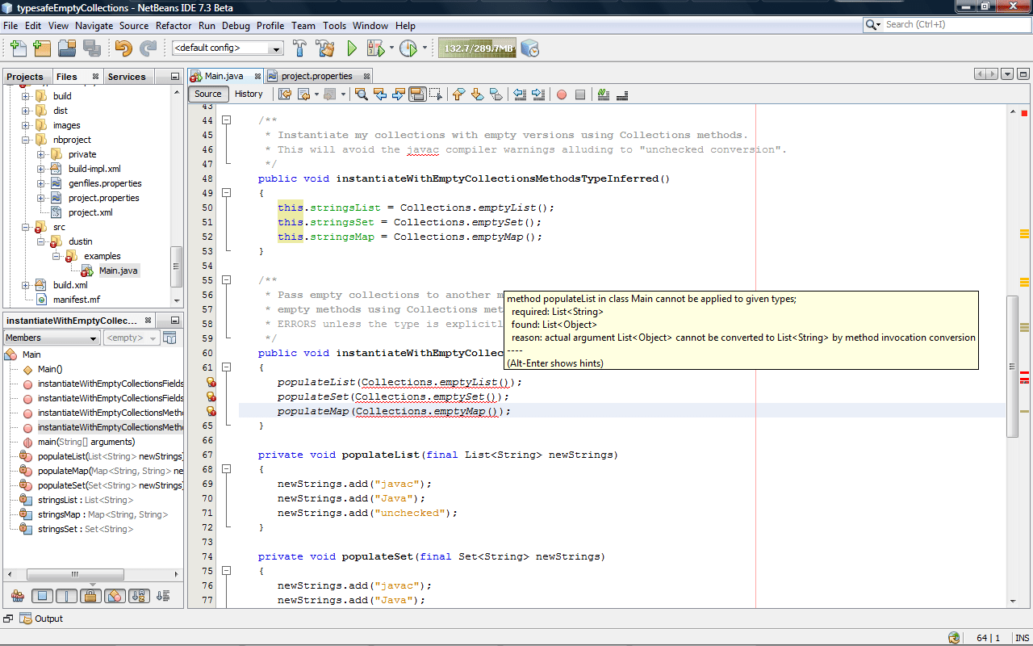Open the Refactor menu

[x=174, y=25]
